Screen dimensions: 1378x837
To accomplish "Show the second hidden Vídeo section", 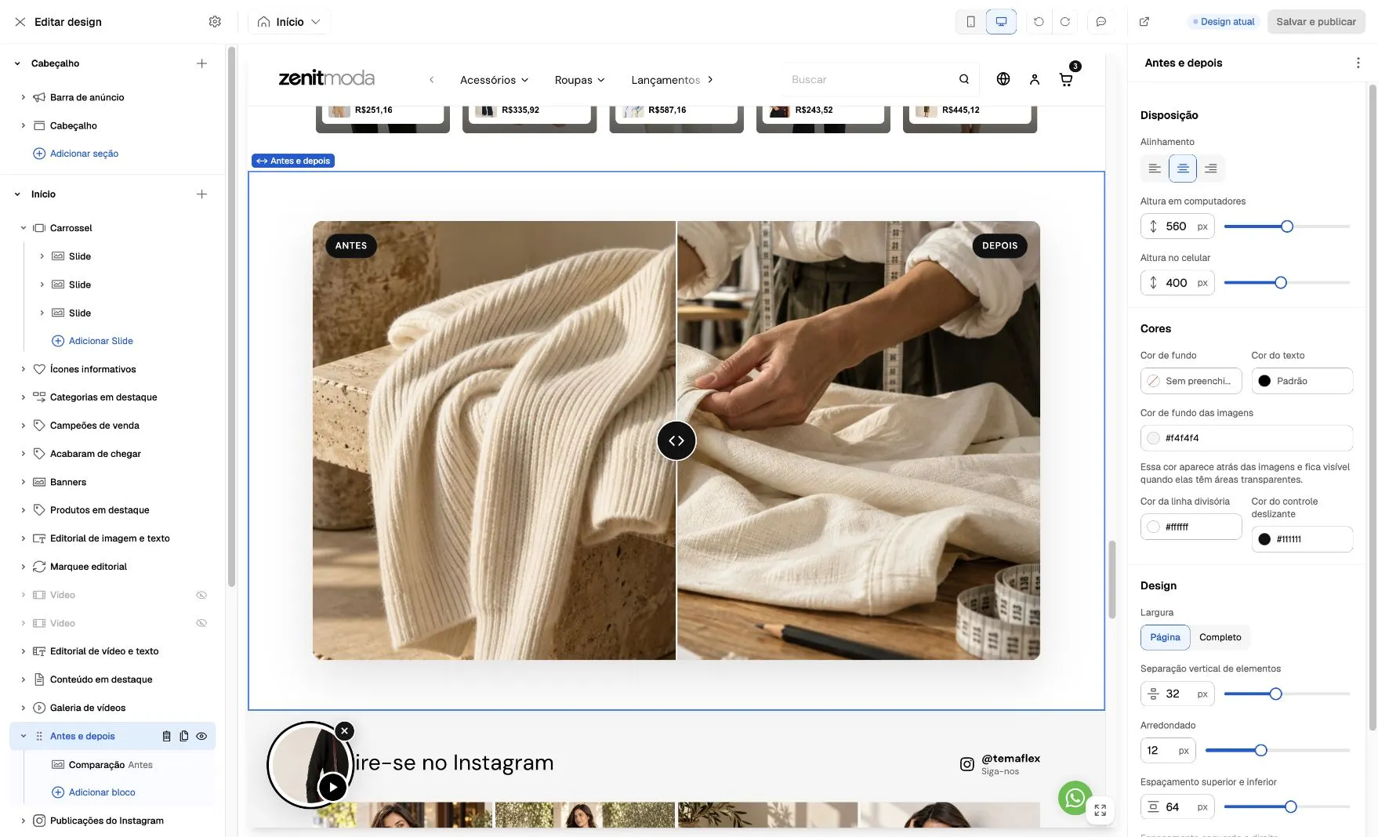I will (201, 623).
